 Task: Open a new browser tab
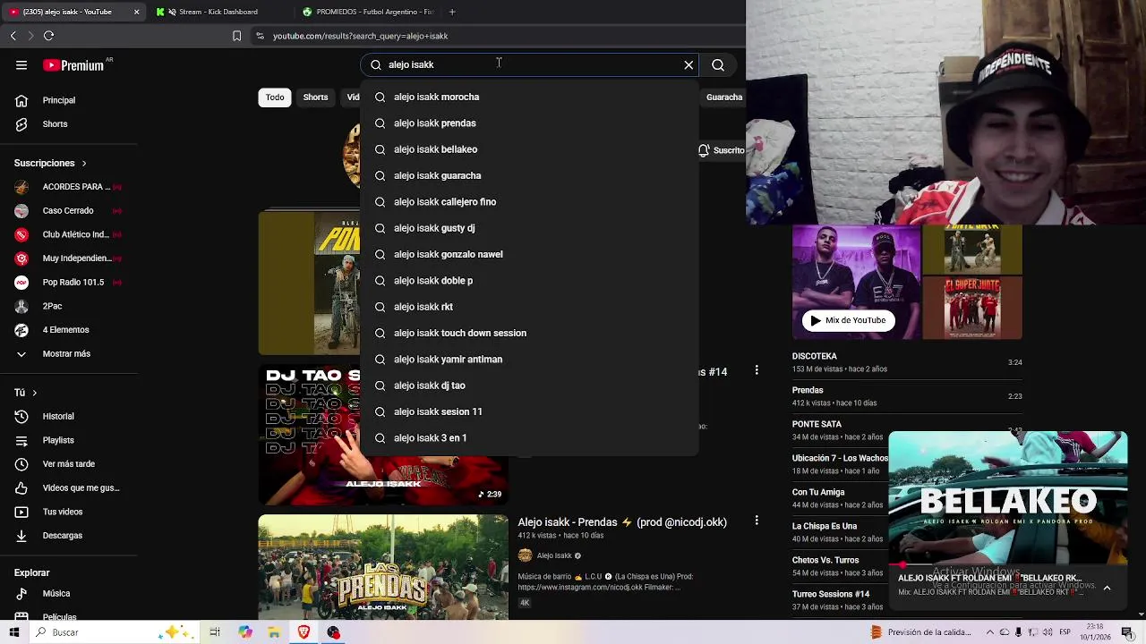pos(452,12)
